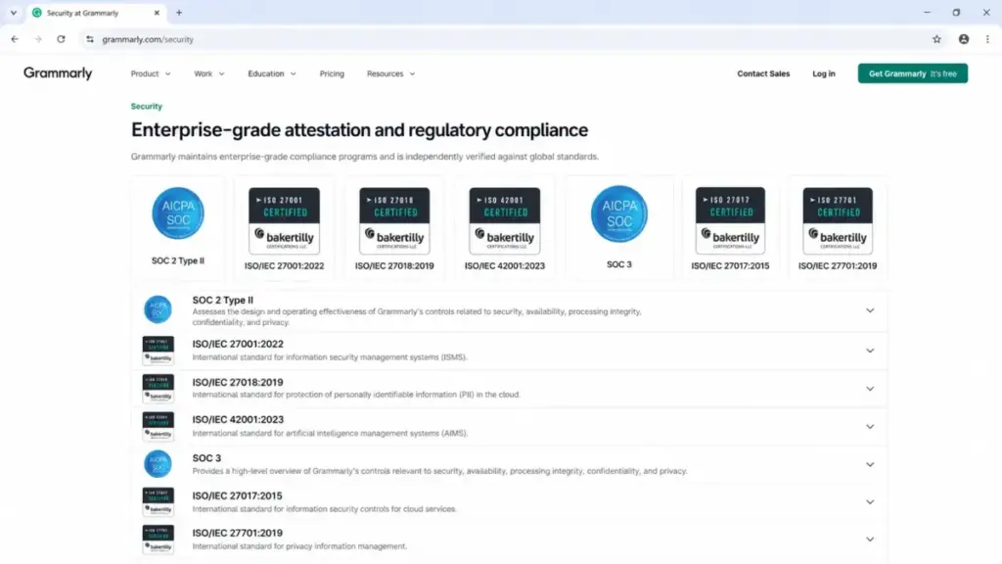Click Get Grammarly It's free button
This screenshot has height=564, width=1002.
[913, 73]
